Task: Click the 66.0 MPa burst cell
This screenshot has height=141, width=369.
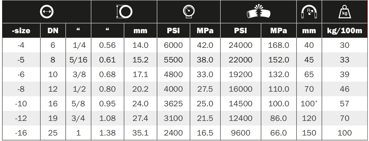Action: (x=278, y=133)
